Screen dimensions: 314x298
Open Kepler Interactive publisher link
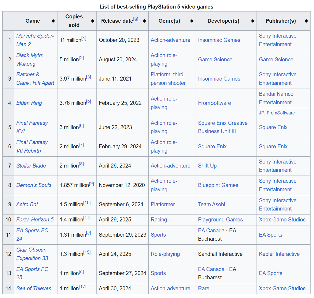[279, 254]
